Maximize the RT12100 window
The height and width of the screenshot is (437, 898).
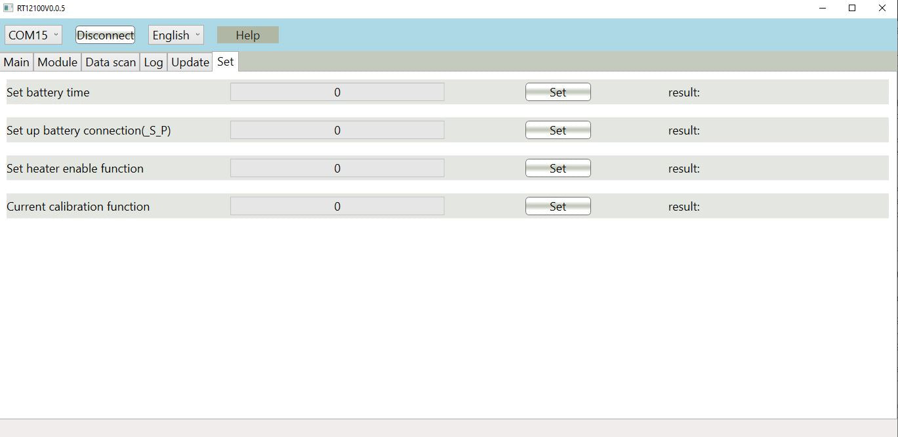[x=852, y=8]
